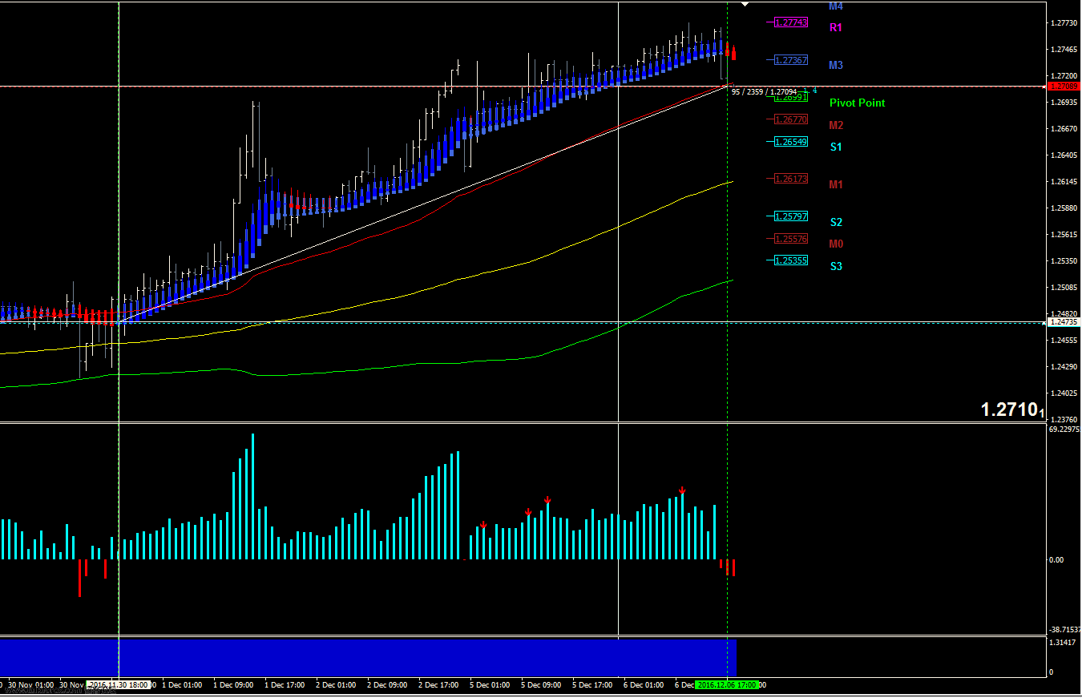Click the green Pivot Point label

pos(858,103)
